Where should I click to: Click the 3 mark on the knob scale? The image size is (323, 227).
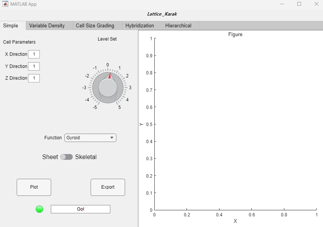click(x=130, y=88)
